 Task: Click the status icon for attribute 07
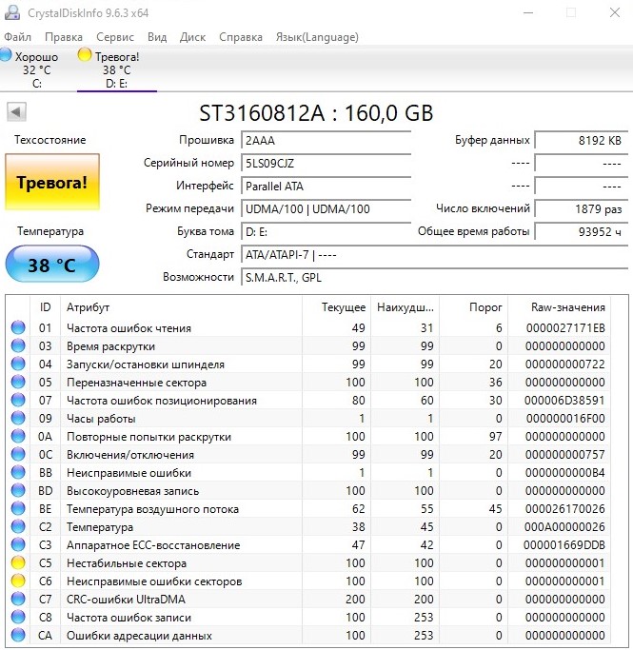[x=18, y=400]
